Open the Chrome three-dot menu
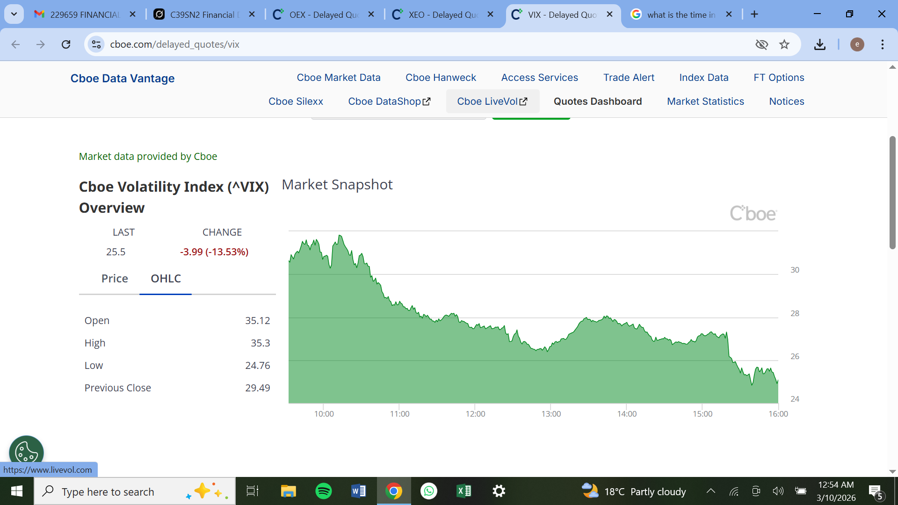 pyautogui.click(x=883, y=44)
